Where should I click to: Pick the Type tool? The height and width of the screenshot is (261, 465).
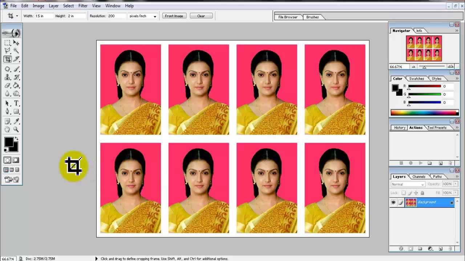point(16,103)
